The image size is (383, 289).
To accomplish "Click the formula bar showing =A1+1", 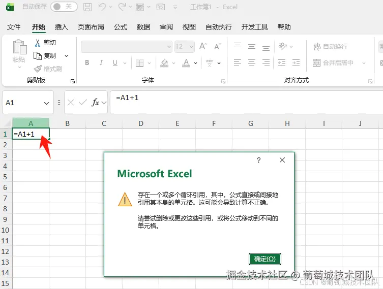I will [x=247, y=103].
